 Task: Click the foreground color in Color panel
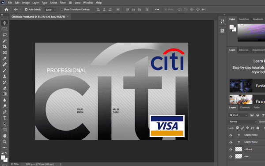coord(232,27)
